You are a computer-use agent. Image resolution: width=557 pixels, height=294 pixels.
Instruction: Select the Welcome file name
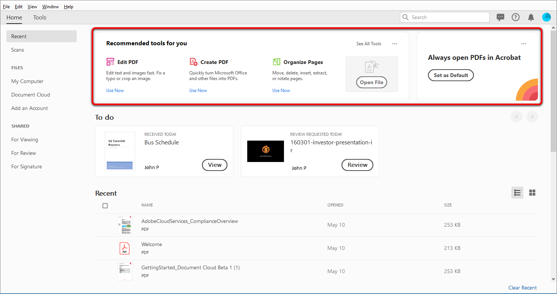(152, 244)
